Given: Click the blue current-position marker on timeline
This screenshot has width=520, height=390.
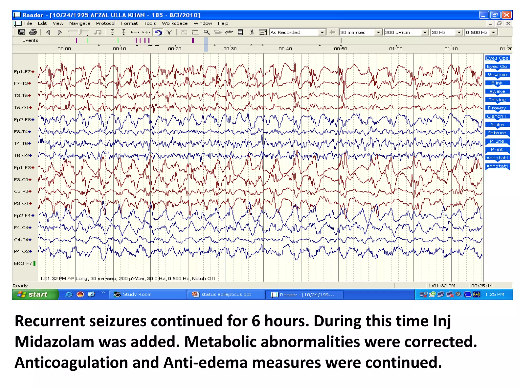Looking at the screenshot, I should [206, 44].
